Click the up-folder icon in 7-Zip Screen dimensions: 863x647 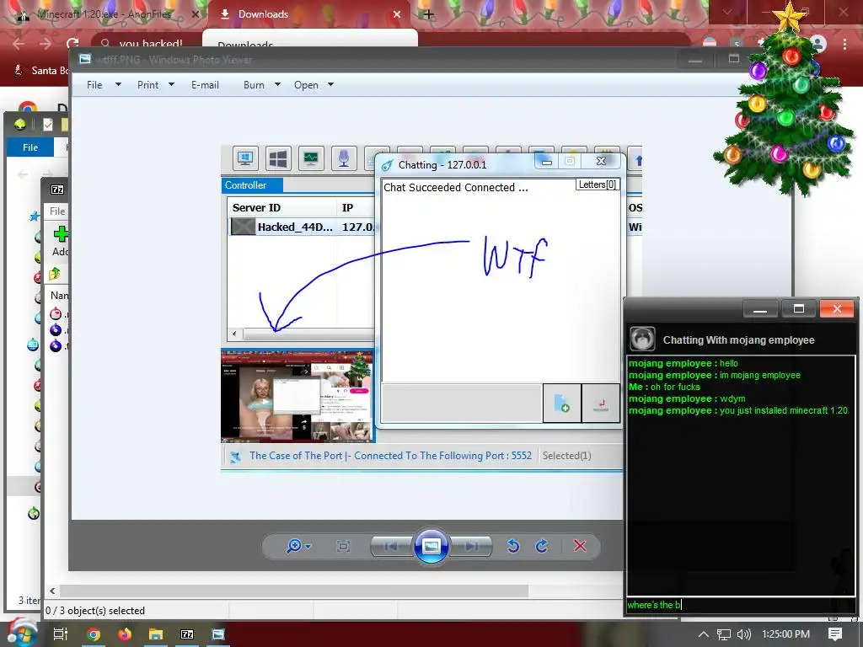click(x=55, y=274)
